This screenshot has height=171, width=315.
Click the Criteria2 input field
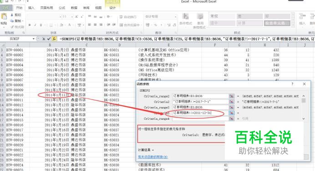pos(200,102)
